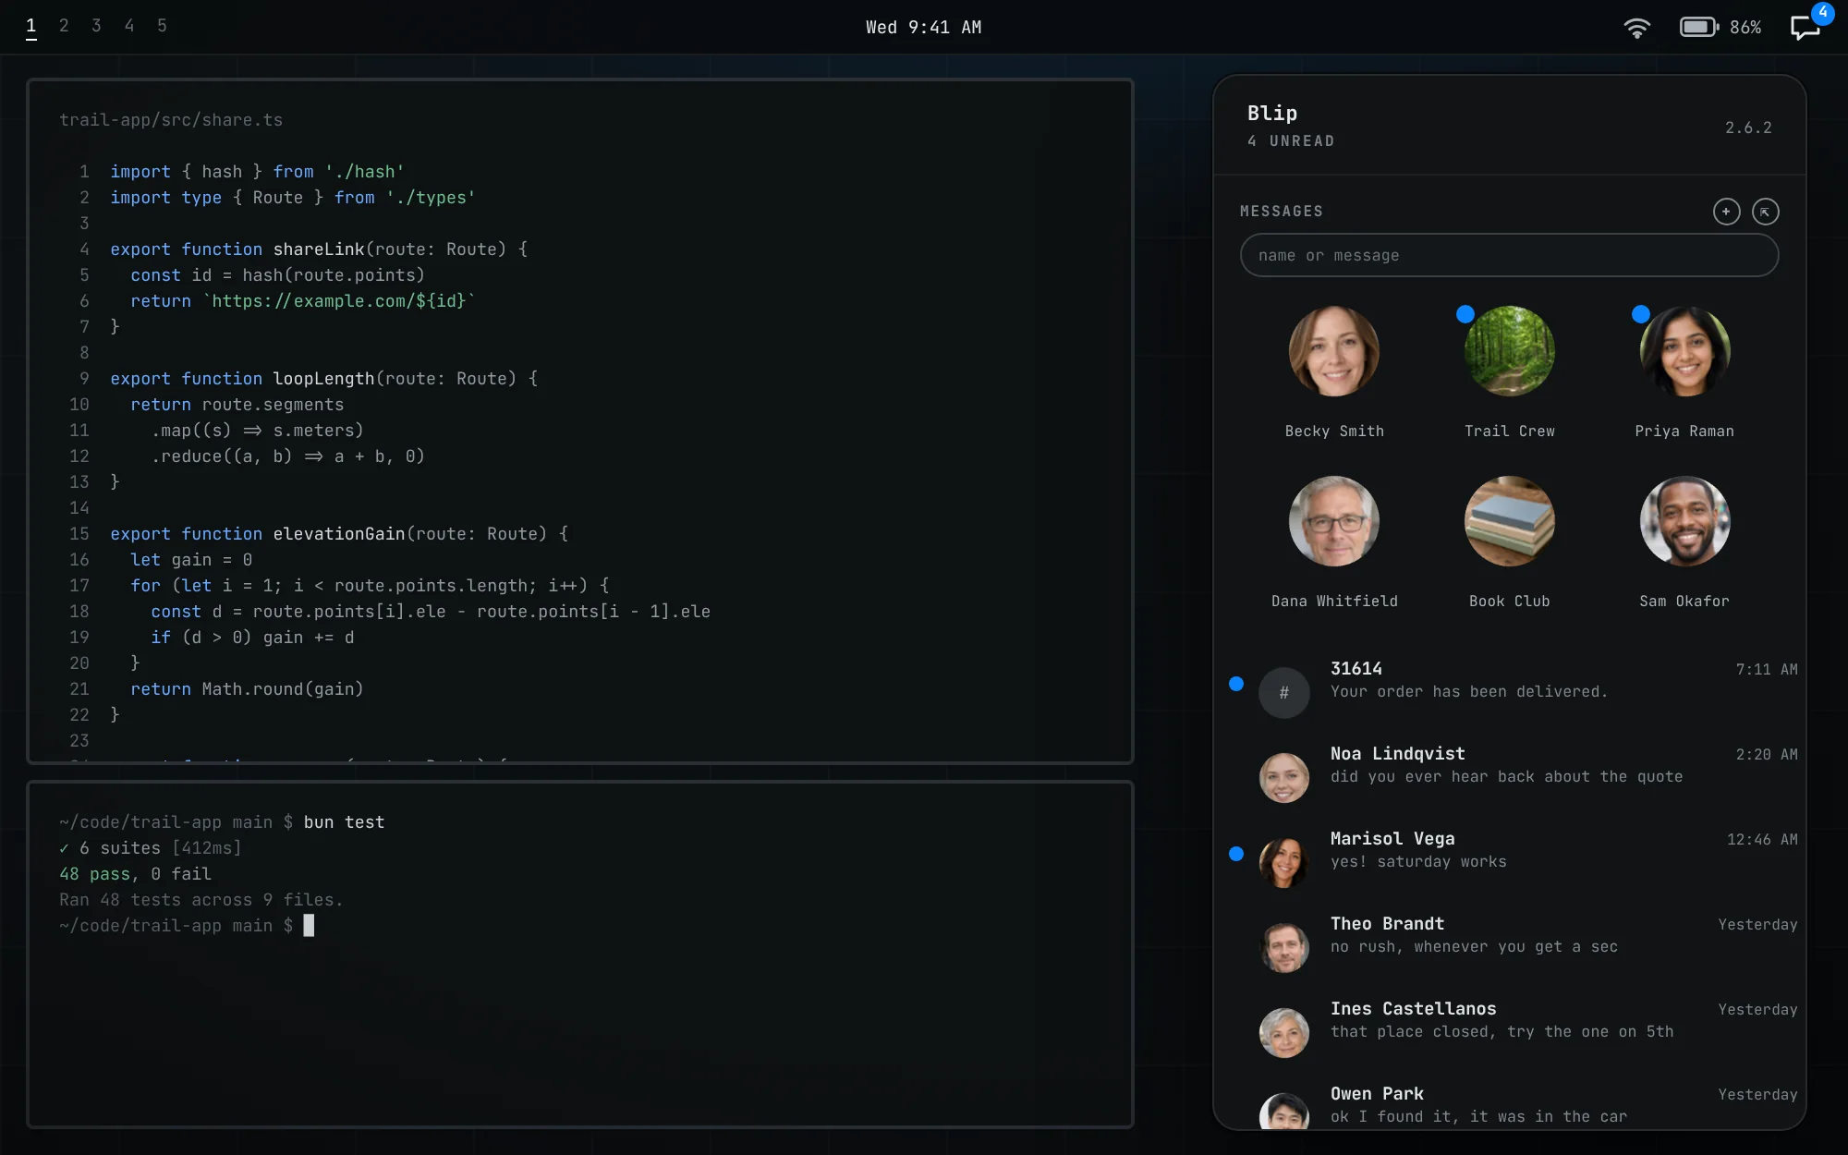Click the unread dot beside Marisol Vega

coord(1236,854)
